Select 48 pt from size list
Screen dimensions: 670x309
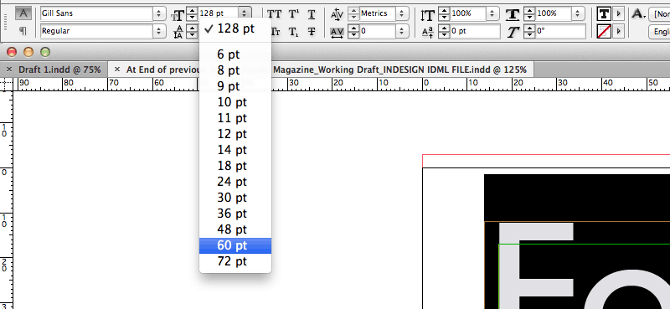coord(235,229)
